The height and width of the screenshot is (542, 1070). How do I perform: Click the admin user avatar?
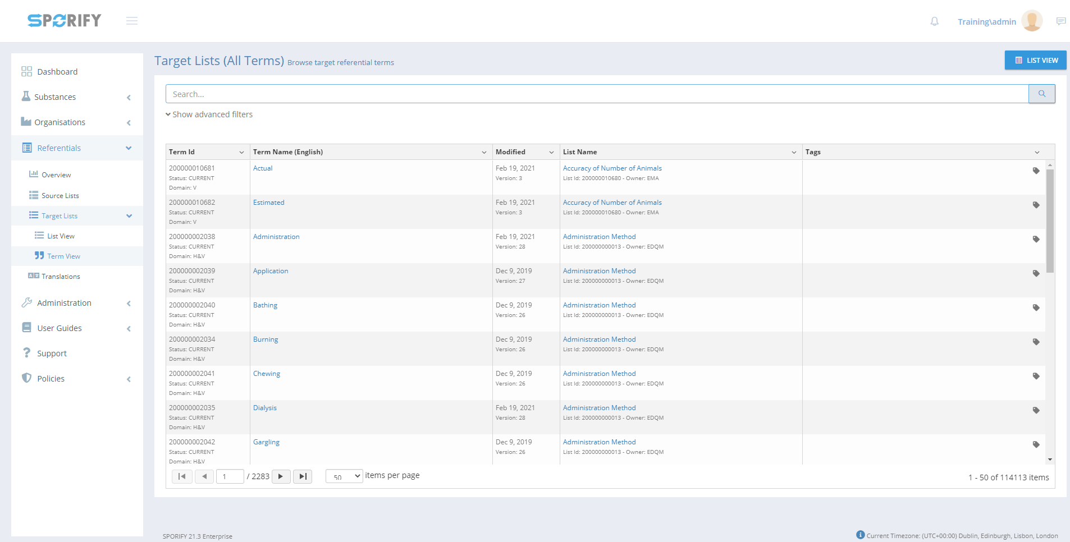click(1031, 21)
